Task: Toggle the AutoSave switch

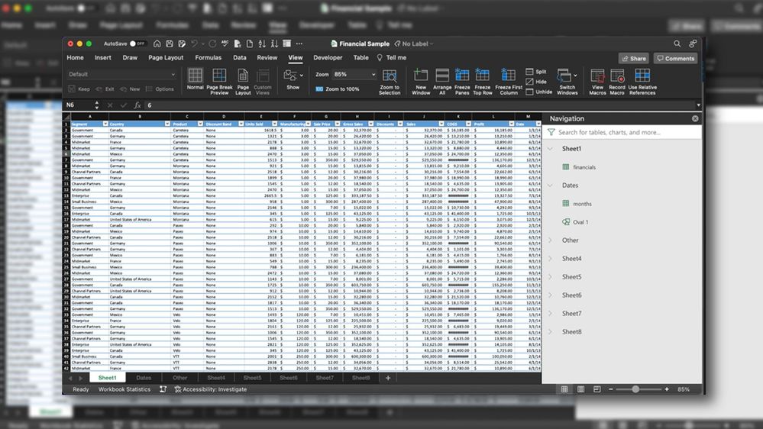Action: point(137,44)
